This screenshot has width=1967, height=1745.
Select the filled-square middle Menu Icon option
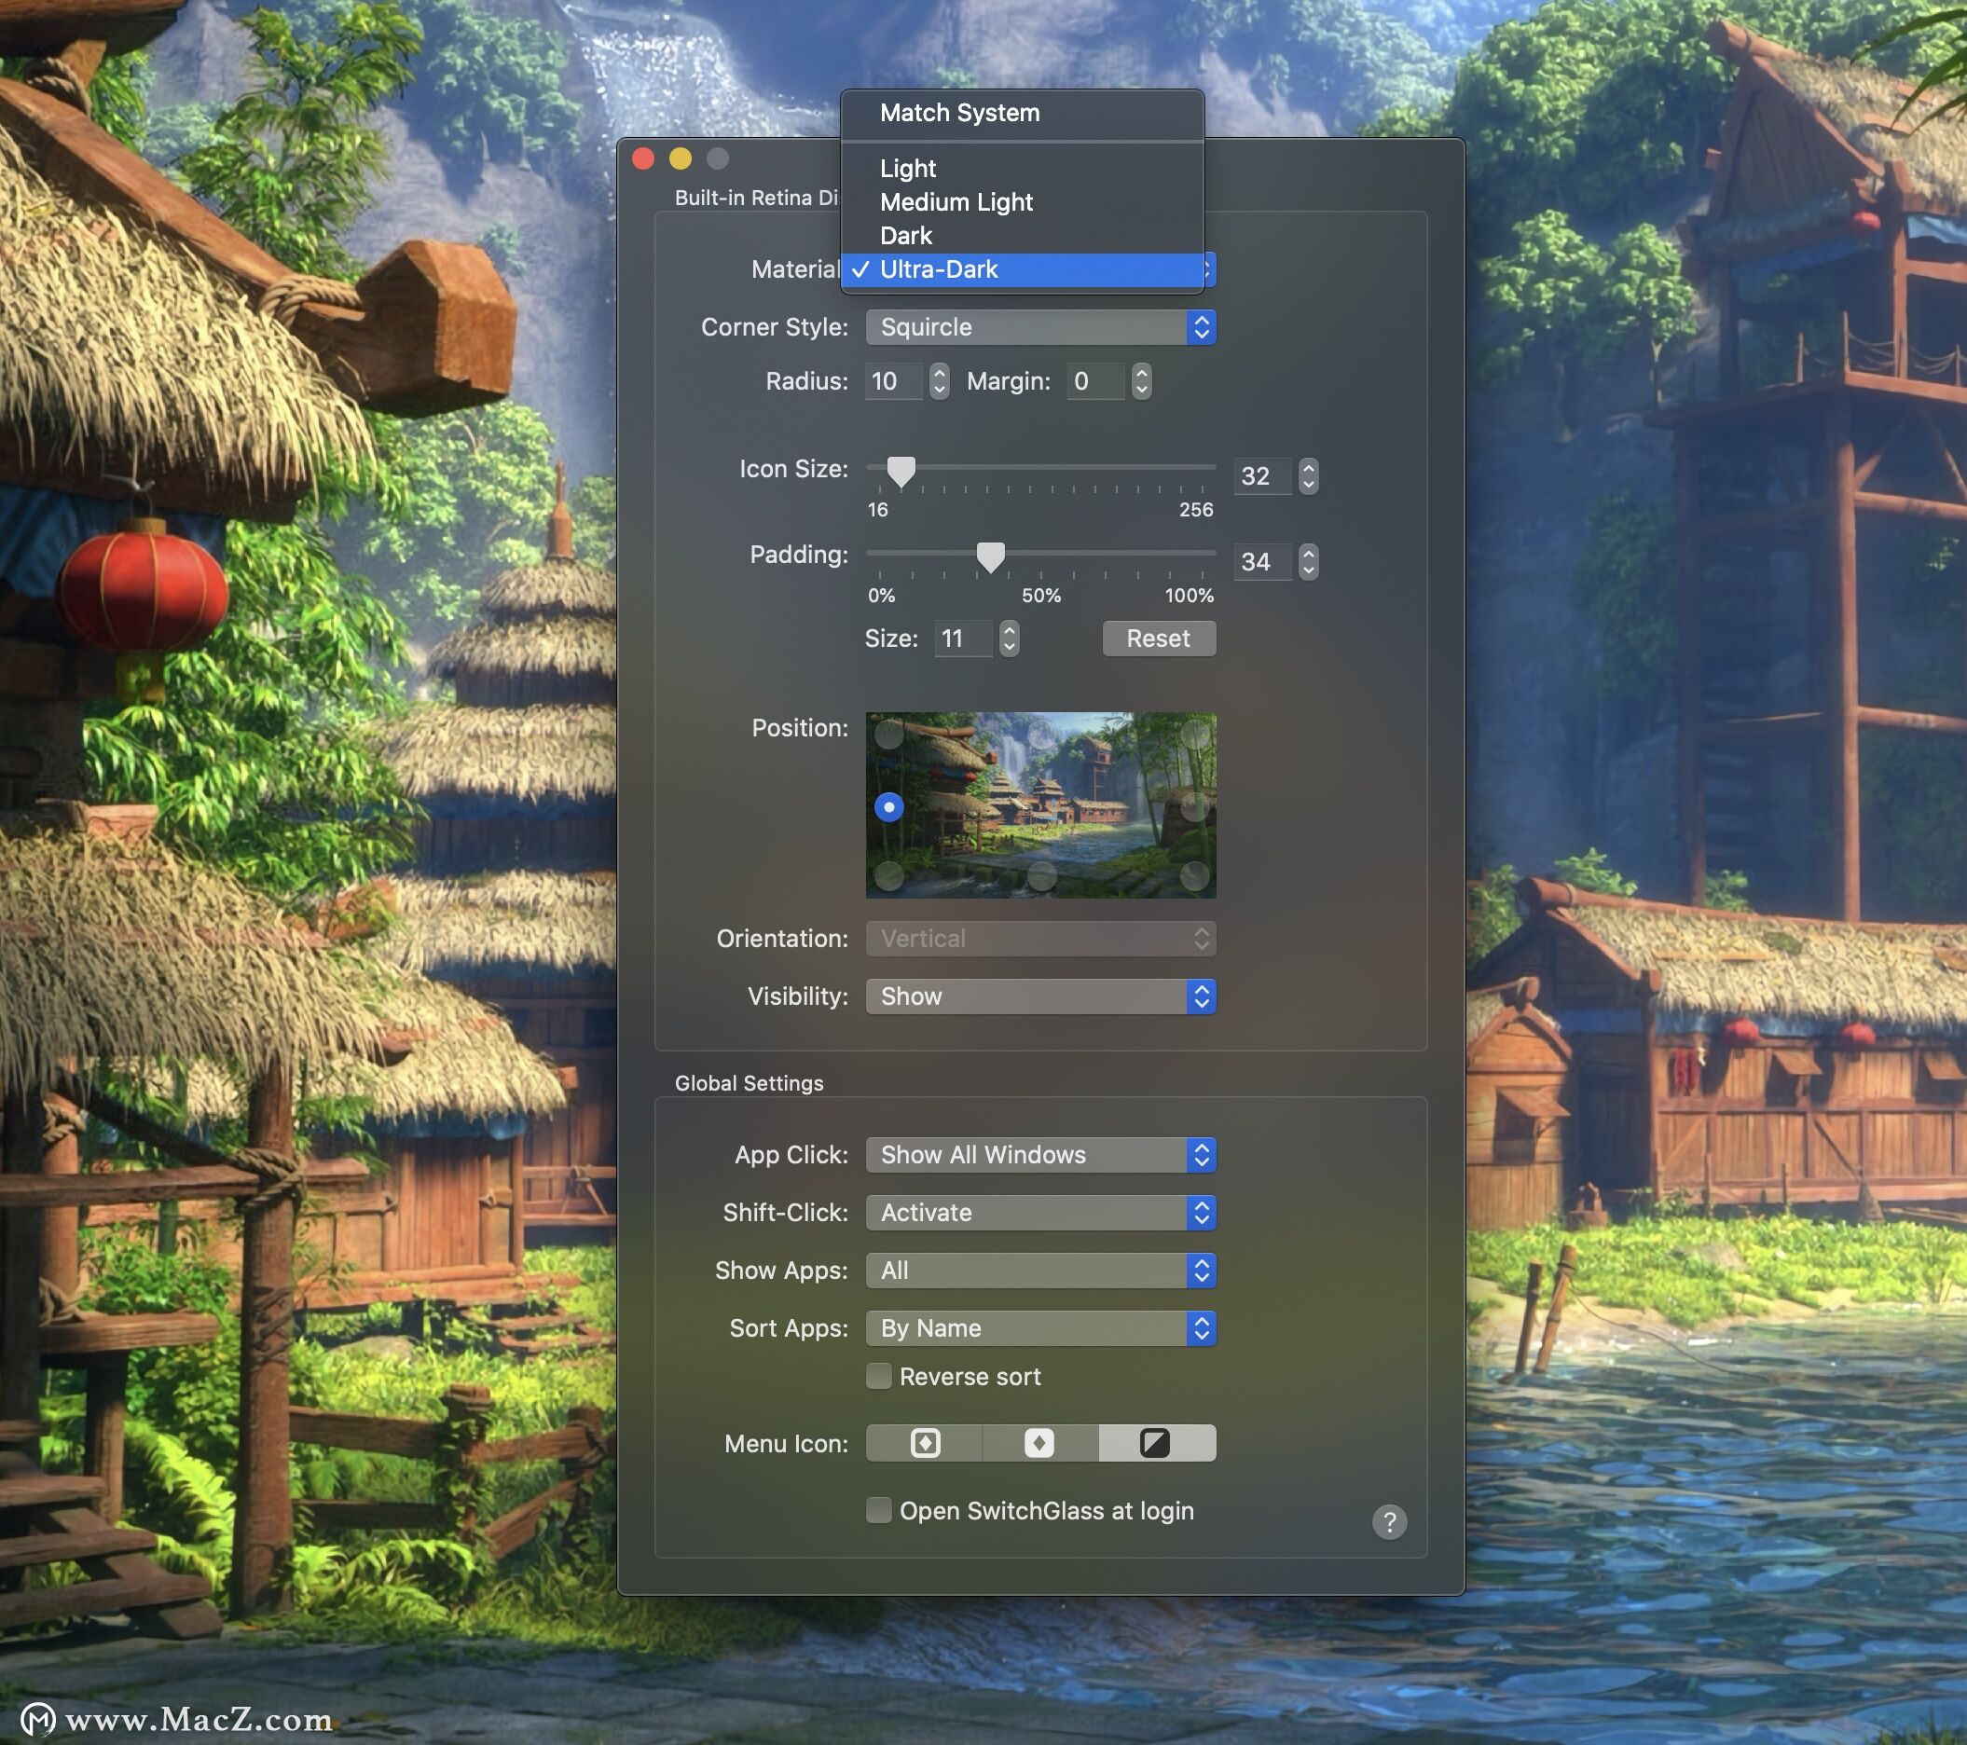(x=1039, y=1443)
